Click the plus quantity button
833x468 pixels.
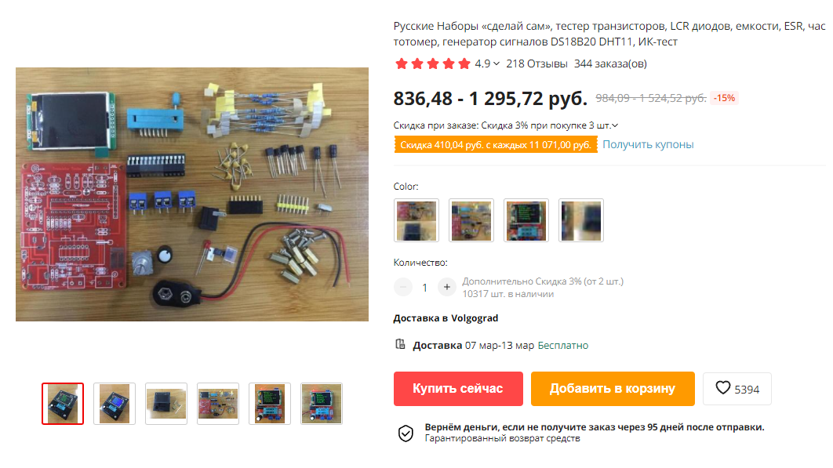click(447, 288)
